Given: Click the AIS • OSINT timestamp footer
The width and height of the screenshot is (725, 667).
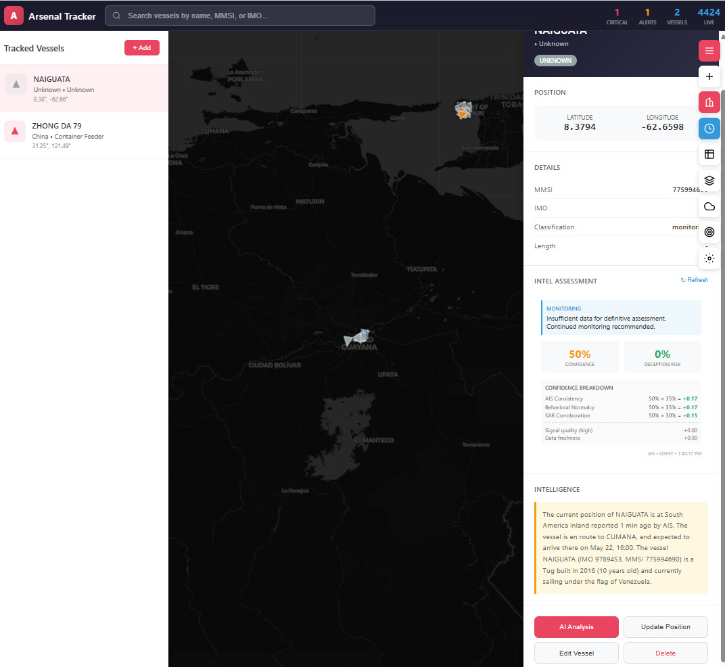Looking at the screenshot, I should tap(674, 454).
